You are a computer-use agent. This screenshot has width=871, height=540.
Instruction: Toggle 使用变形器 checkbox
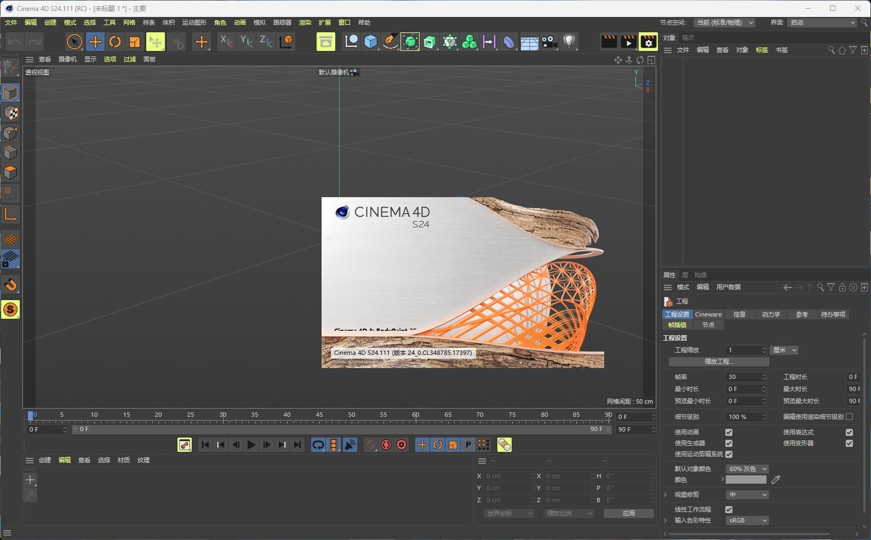click(849, 443)
